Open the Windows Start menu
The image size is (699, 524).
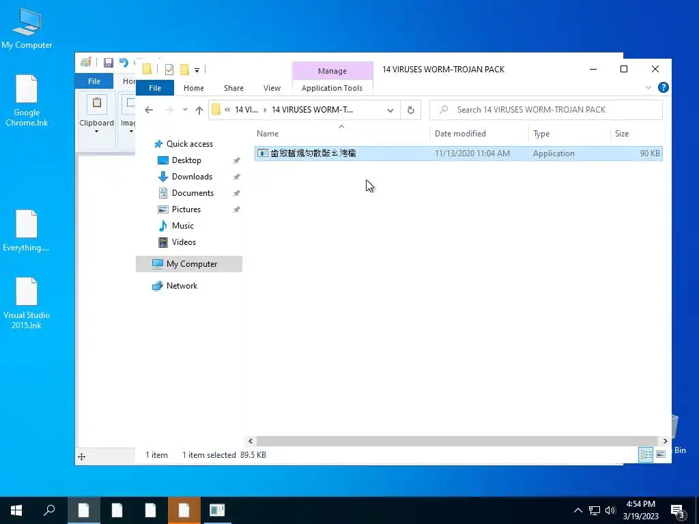point(16,510)
